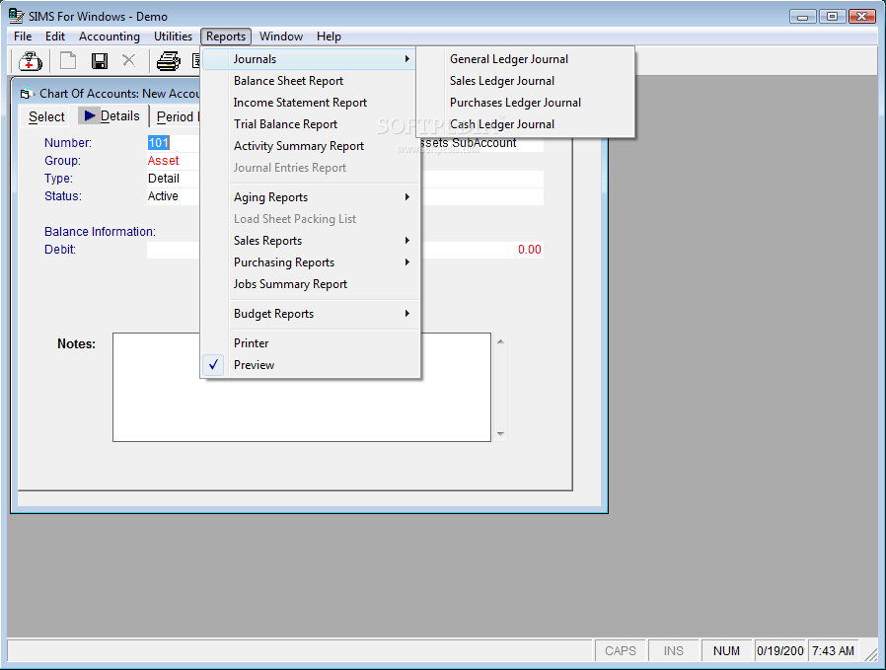Click the date in the status bar
Screen dimensions: 886x670
pos(780,651)
